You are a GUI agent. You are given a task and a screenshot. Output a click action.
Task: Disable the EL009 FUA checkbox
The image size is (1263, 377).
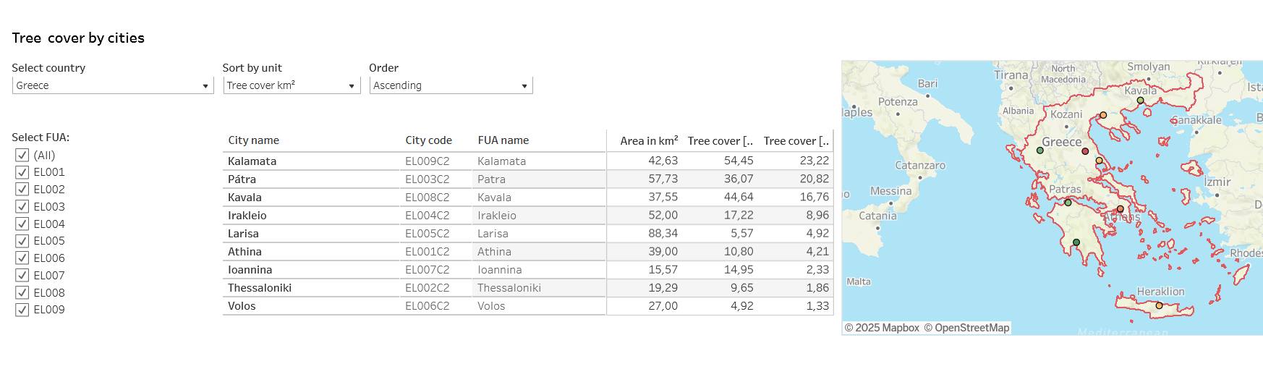click(22, 310)
